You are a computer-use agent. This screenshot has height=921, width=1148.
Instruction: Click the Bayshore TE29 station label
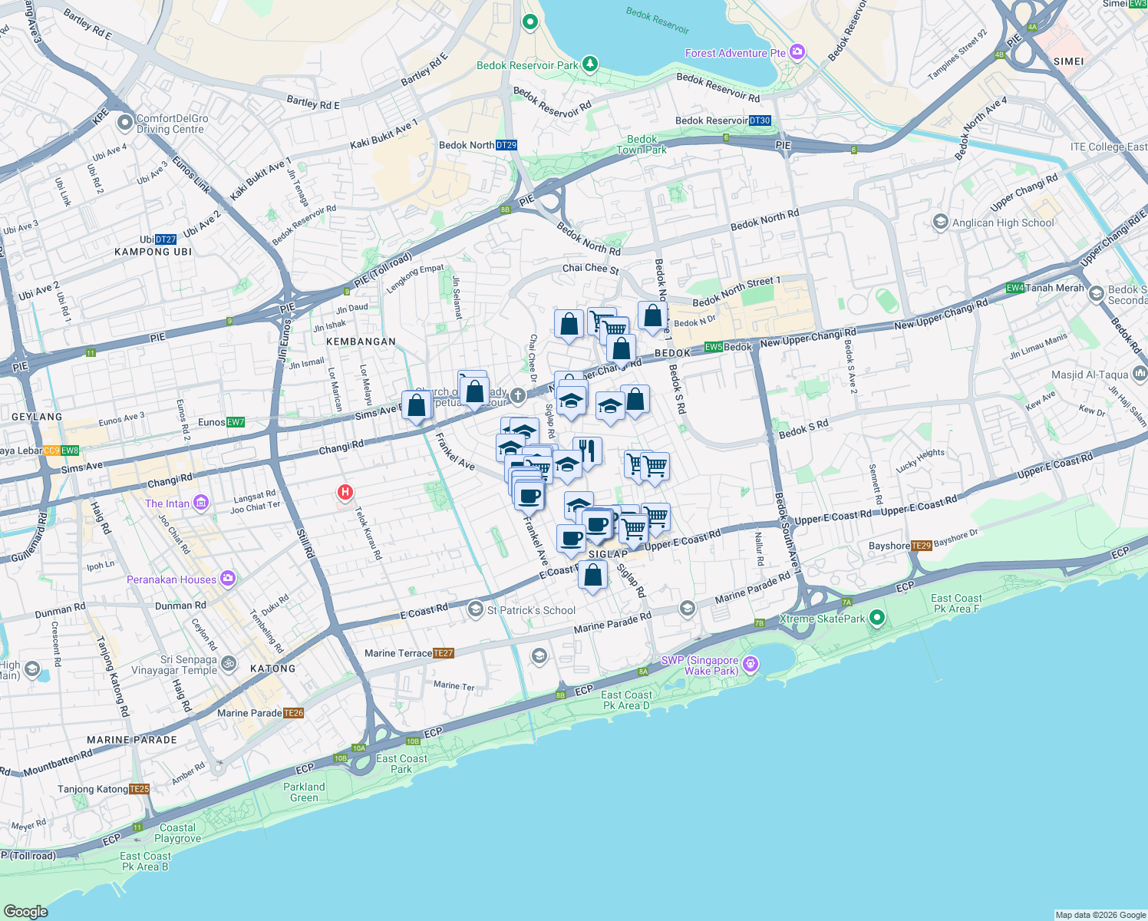pyautogui.click(x=900, y=546)
